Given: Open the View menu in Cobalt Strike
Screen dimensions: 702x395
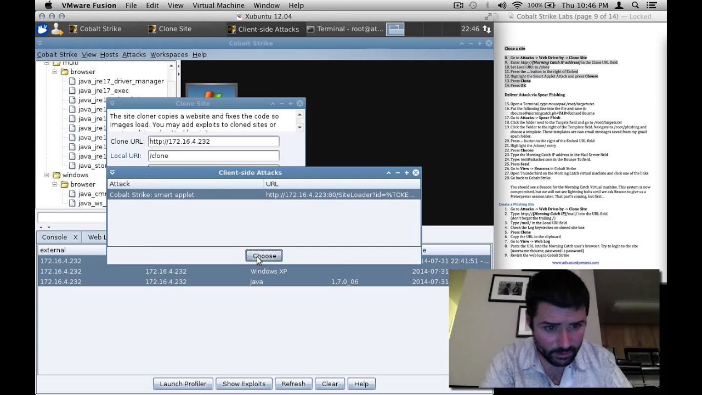Looking at the screenshot, I should [x=89, y=54].
